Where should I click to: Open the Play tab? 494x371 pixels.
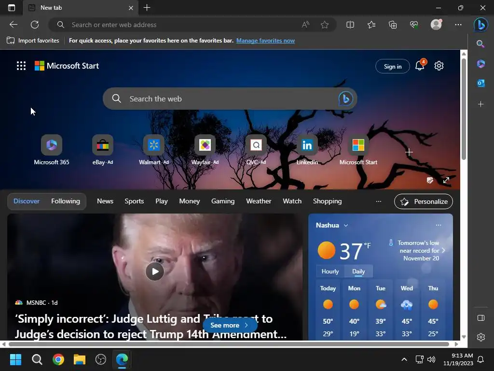(x=161, y=201)
